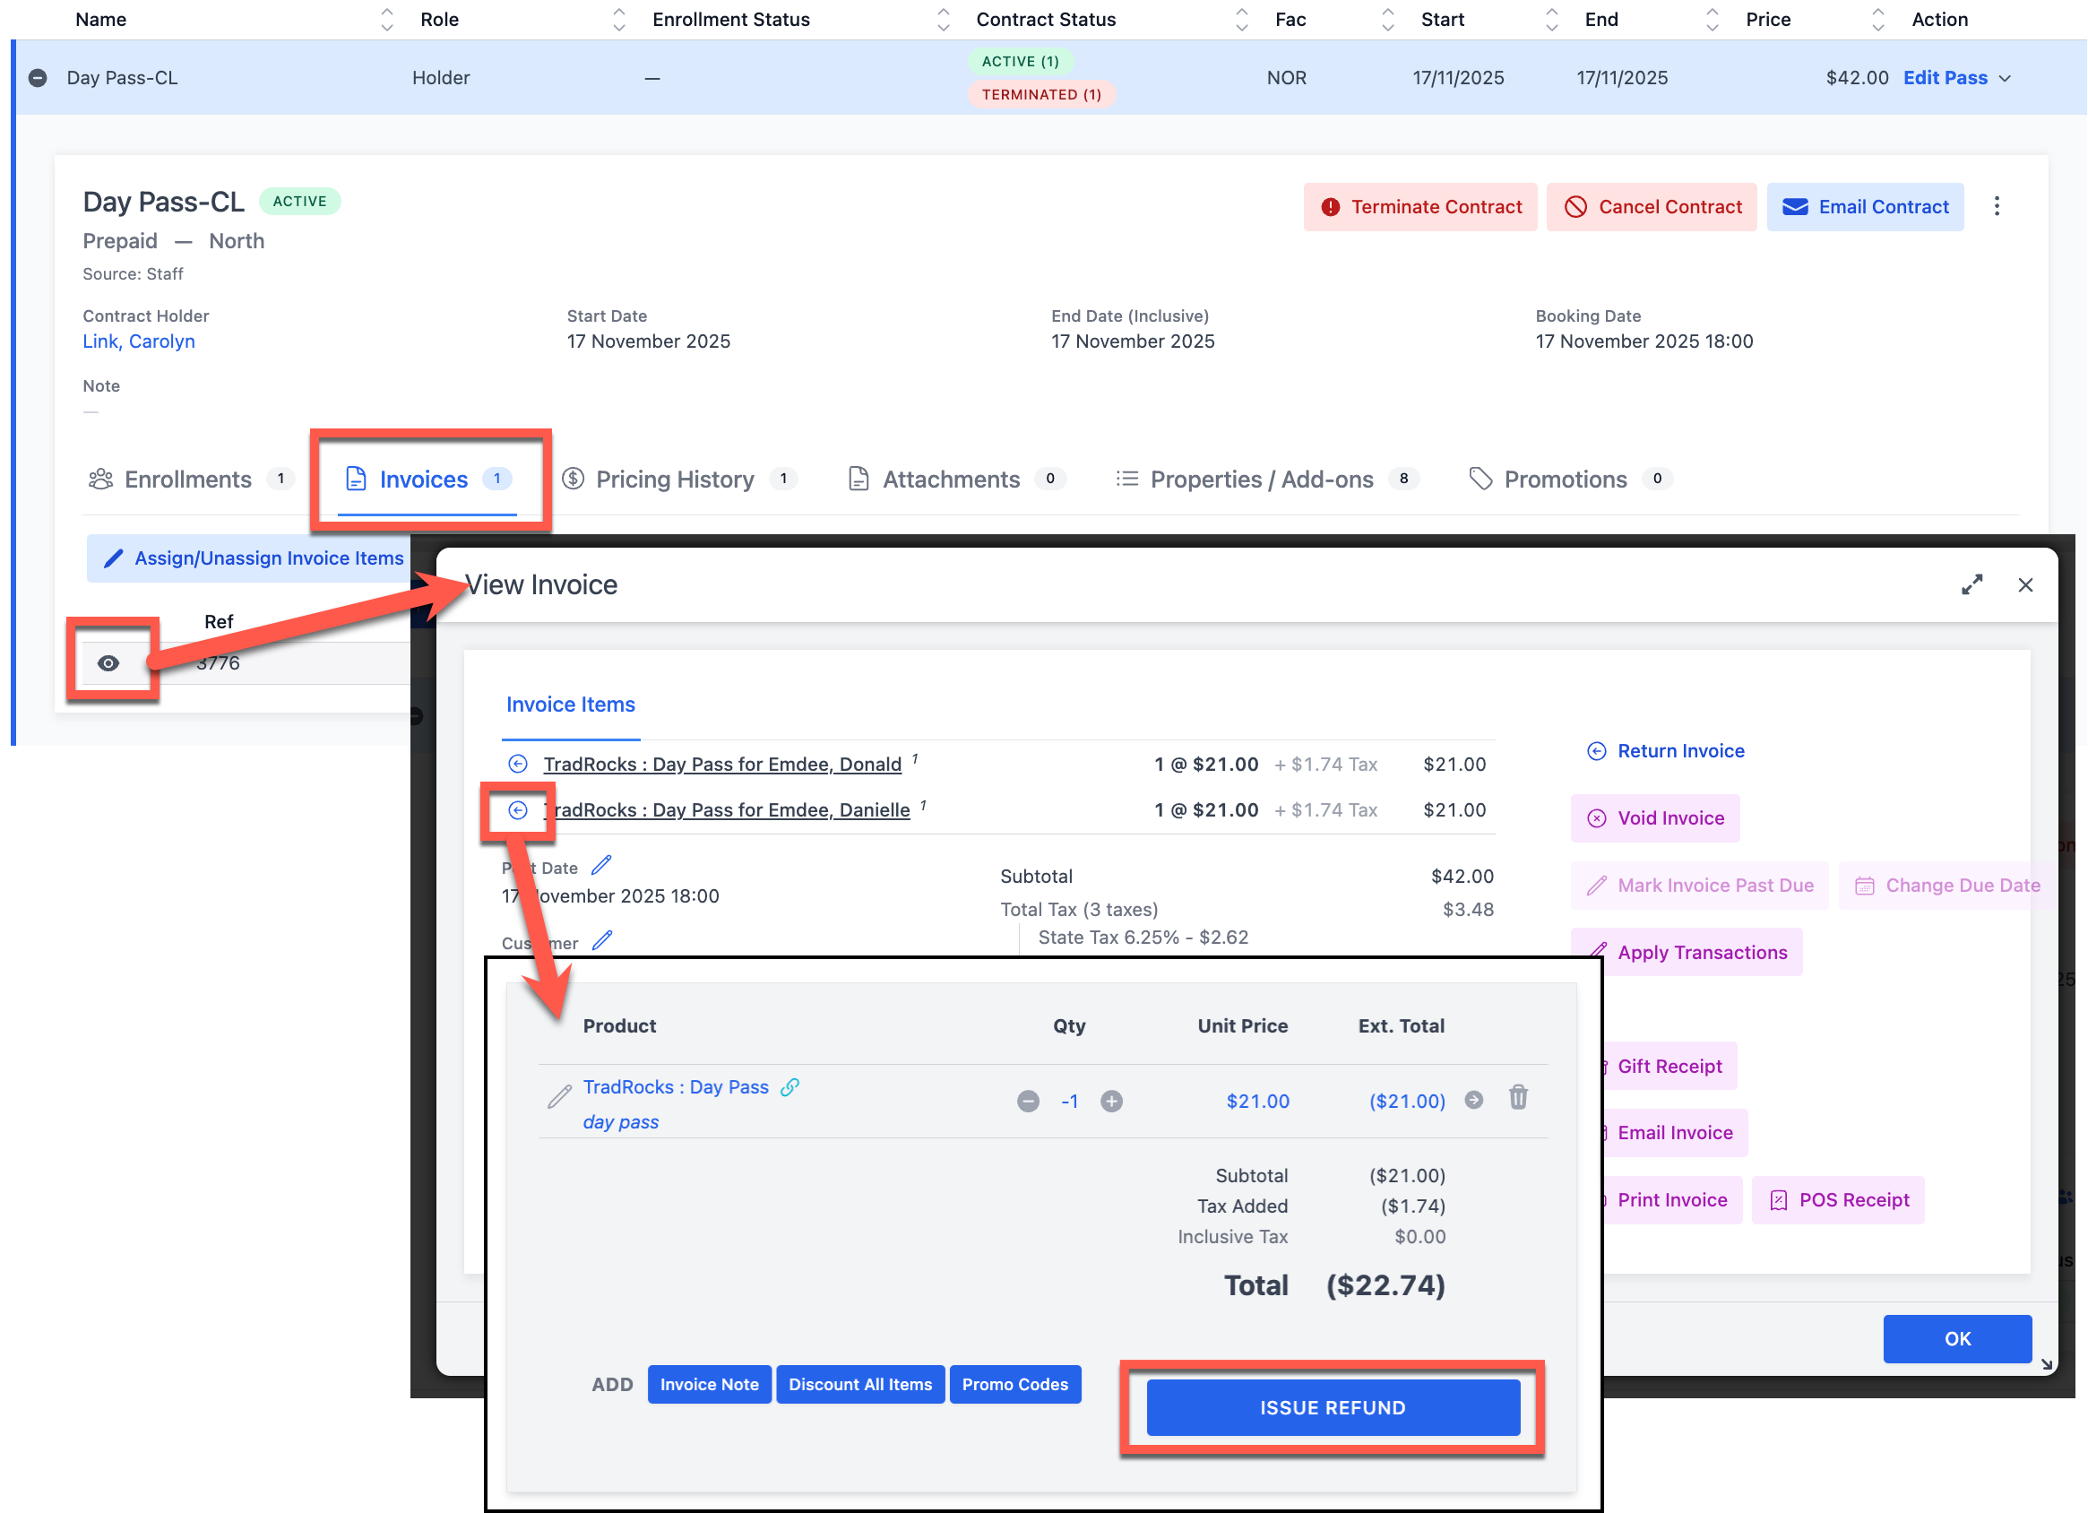Open the Properties / Add-ons tab
This screenshot has width=2088, height=1513.
pos(1260,480)
